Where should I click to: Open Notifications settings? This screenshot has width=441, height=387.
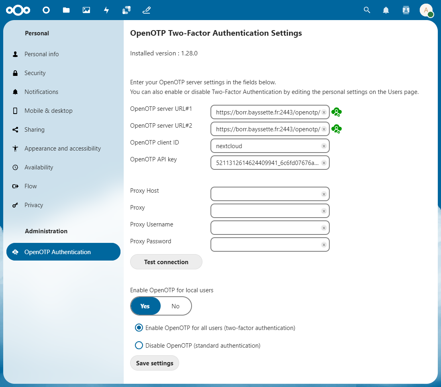coord(63,92)
